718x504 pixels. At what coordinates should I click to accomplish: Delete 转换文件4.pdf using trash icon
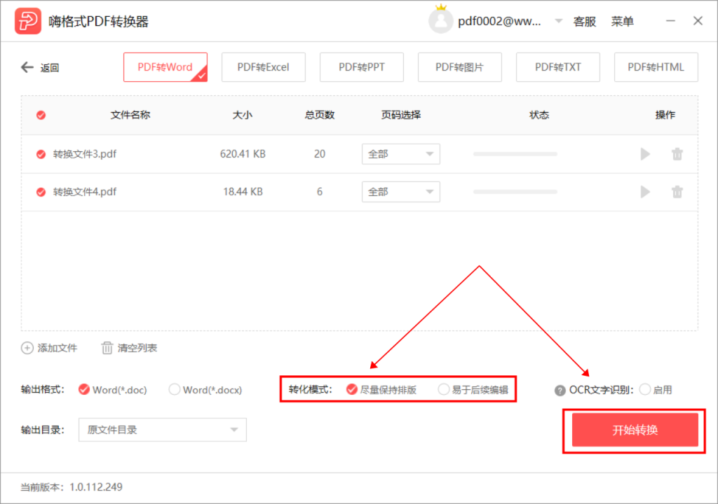677,192
